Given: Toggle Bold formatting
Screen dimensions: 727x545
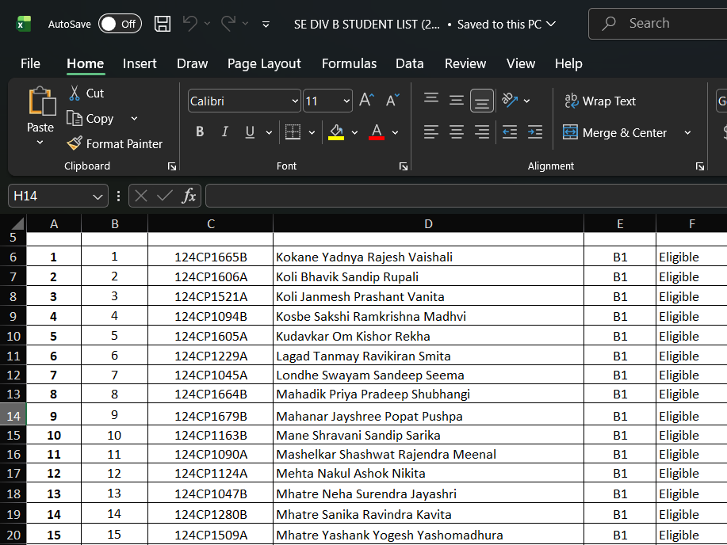Looking at the screenshot, I should pos(200,132).
